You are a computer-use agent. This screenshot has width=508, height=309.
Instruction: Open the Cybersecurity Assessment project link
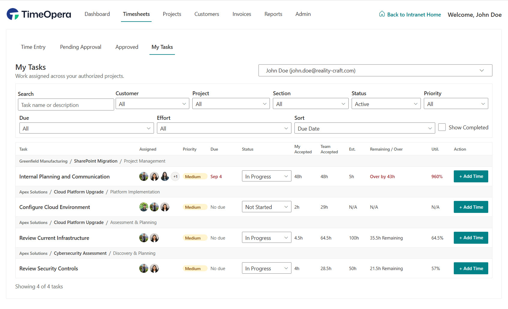pos(80,253)
